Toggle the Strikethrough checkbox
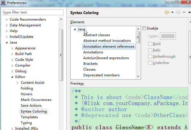 tap(150, 57)
